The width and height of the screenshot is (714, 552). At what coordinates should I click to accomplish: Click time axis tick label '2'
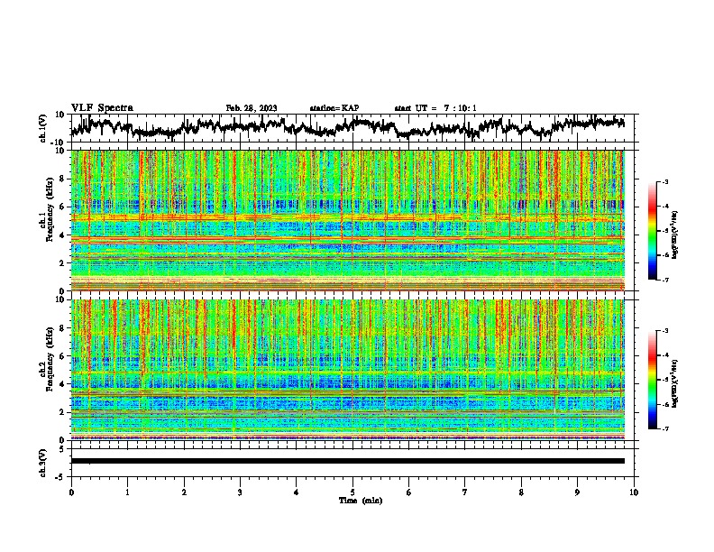[x=184, y=492]
